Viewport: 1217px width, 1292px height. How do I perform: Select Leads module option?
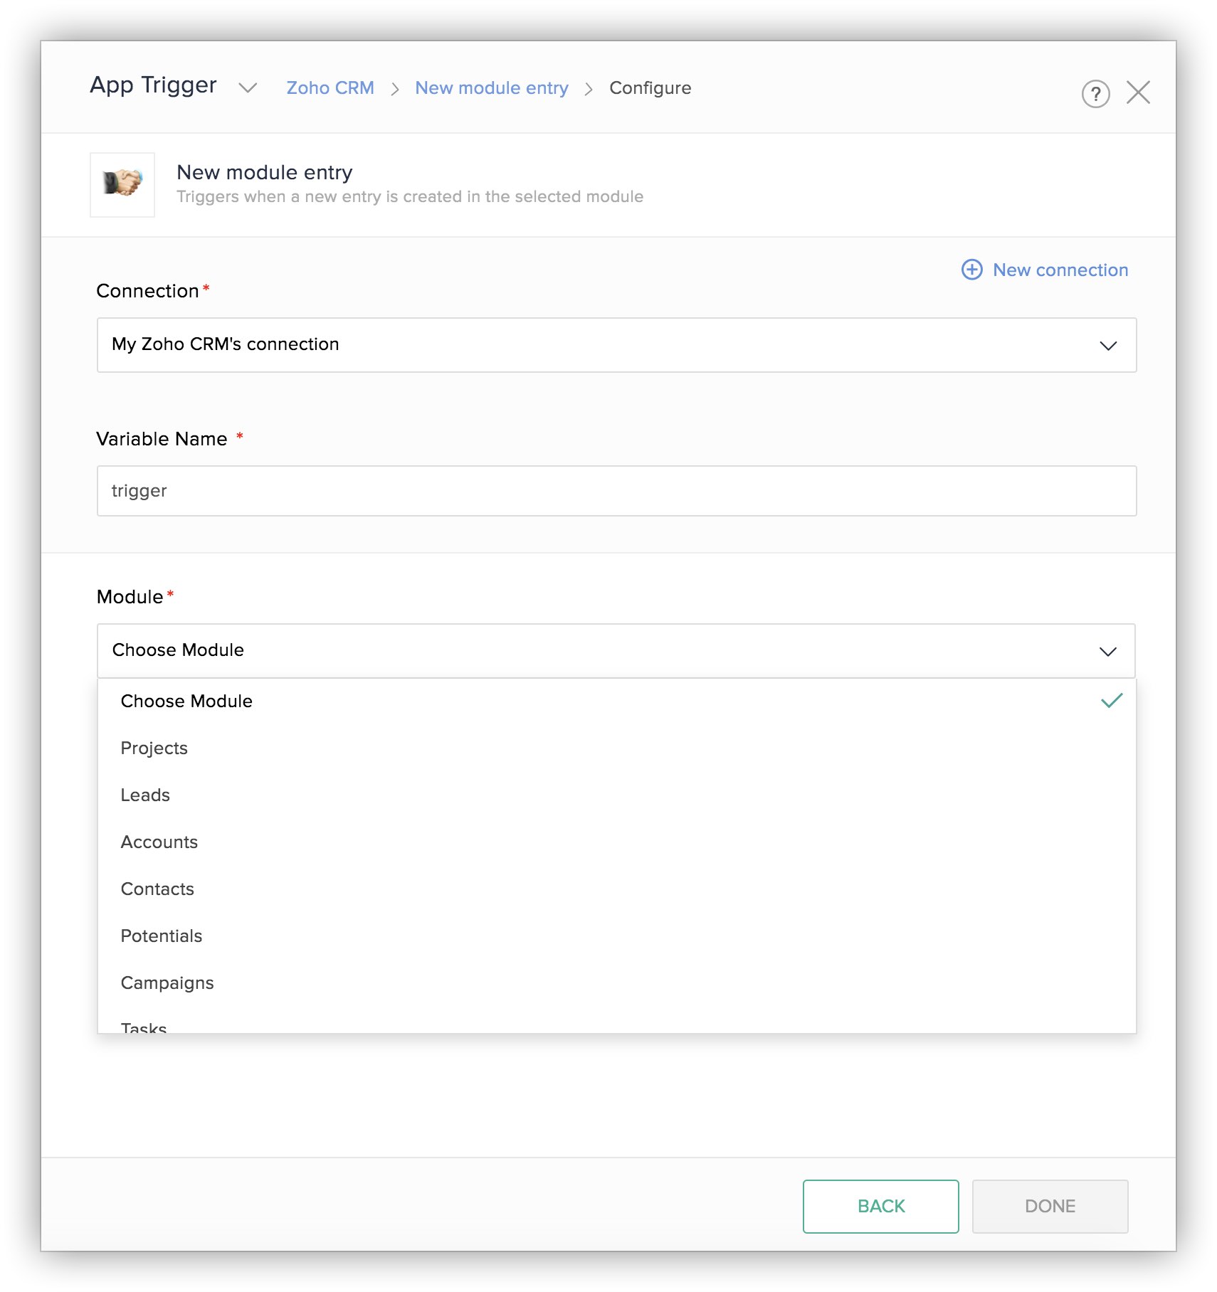pos(145,795)
